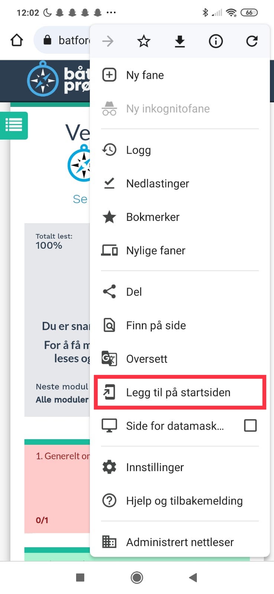Bookmark page with the star outline icon
This screenshot has height=594, width=274.
click(144, 41)
